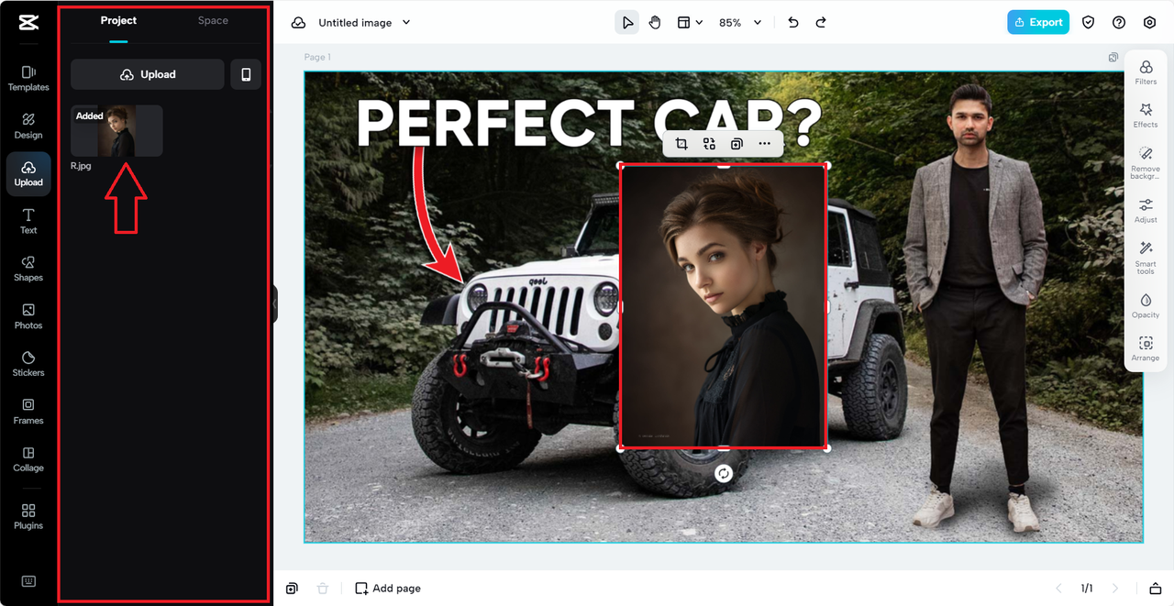
Task: Open the Opacity control
Action: 1146,306
